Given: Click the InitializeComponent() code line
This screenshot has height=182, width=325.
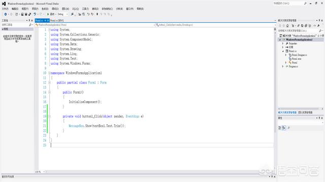Looking at the screenshot, I should tap(85, 102).
